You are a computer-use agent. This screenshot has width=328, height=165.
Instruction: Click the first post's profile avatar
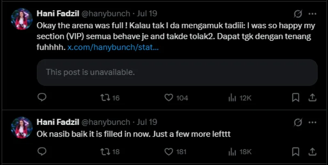coord(21,19)
